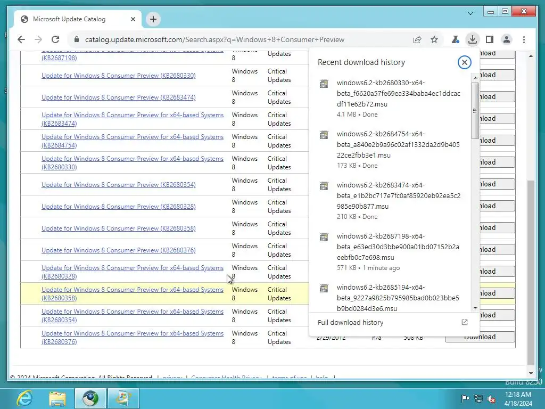Open Full download history
This screenshot has height=409, width=545.
point(350,322)
